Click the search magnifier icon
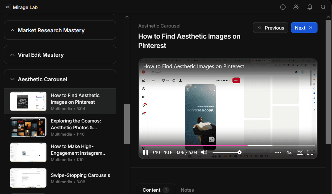The image size is (332, 194). tap(323, 7)
